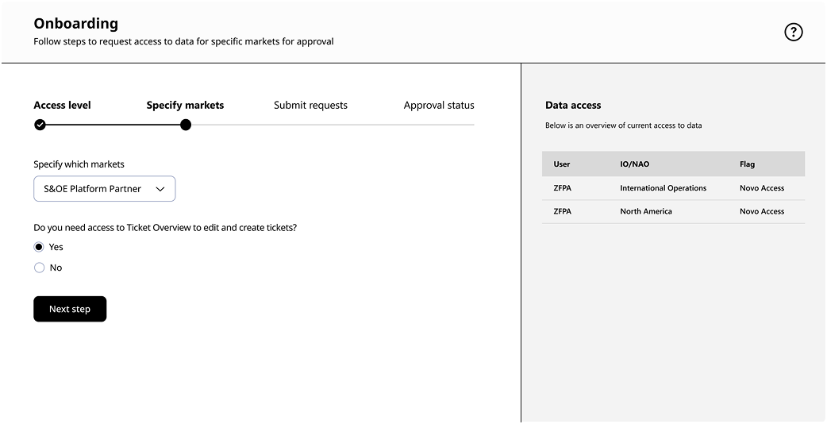
Task: Select the International Operations table row
Action: (x=674, y=188)
